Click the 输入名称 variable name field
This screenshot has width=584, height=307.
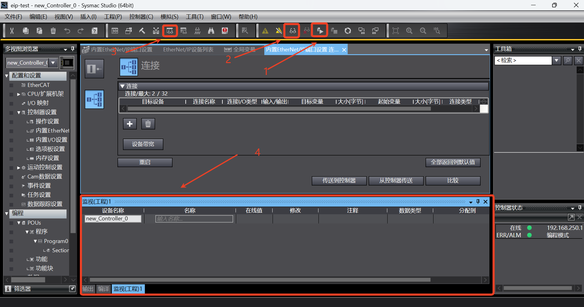tap(194, 219)
